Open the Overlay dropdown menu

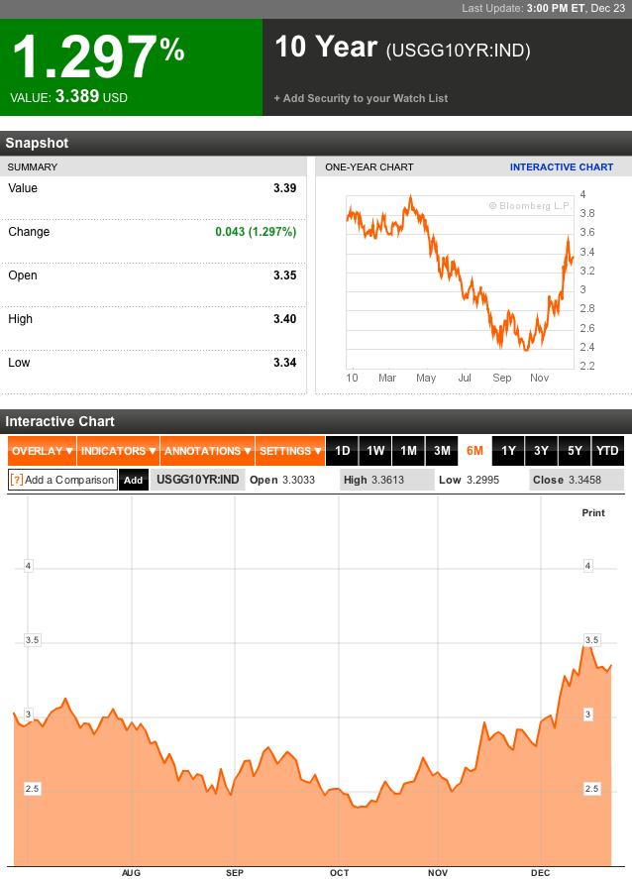(x=43, y=451)
